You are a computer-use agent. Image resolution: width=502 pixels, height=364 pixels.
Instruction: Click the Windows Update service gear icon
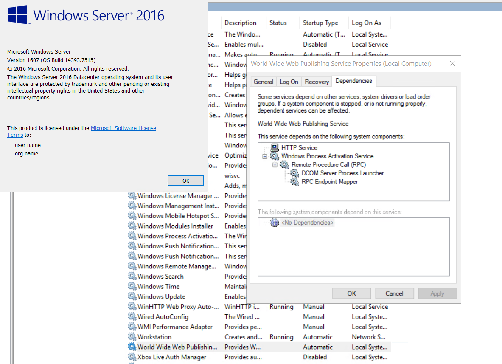pyautogui.click(x=132, y=296)
